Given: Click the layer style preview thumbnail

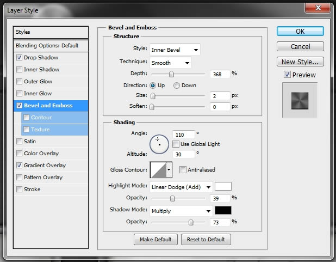Looking at the screenshot, I should [x=300, y=101].
